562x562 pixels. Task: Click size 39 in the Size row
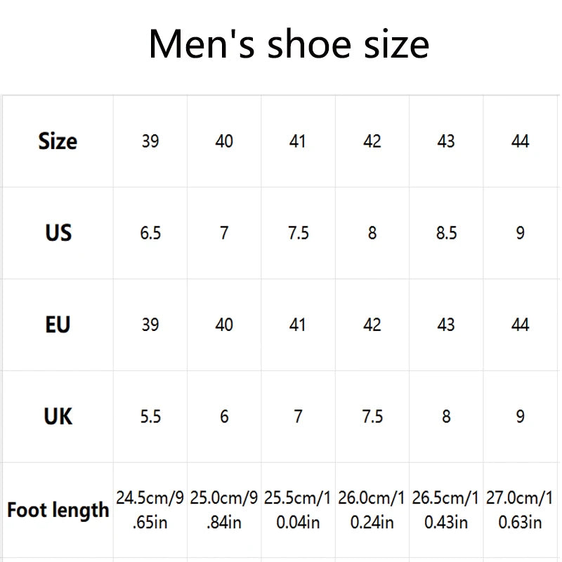pos(150,141)
